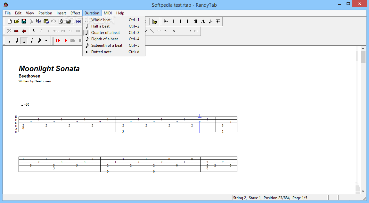
Task: Choose Eighth of a beat menu entry
Action: (114, 39)
